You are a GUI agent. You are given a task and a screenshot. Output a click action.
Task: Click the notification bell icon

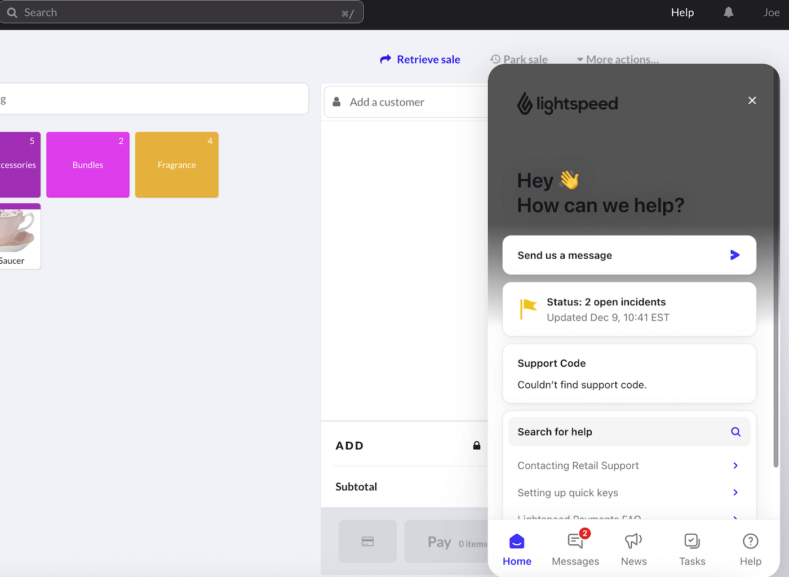click(x=729, y=12)
